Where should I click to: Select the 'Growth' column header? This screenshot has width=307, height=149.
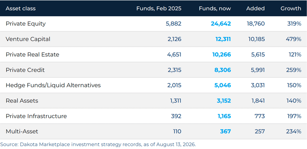coord(291,8)
